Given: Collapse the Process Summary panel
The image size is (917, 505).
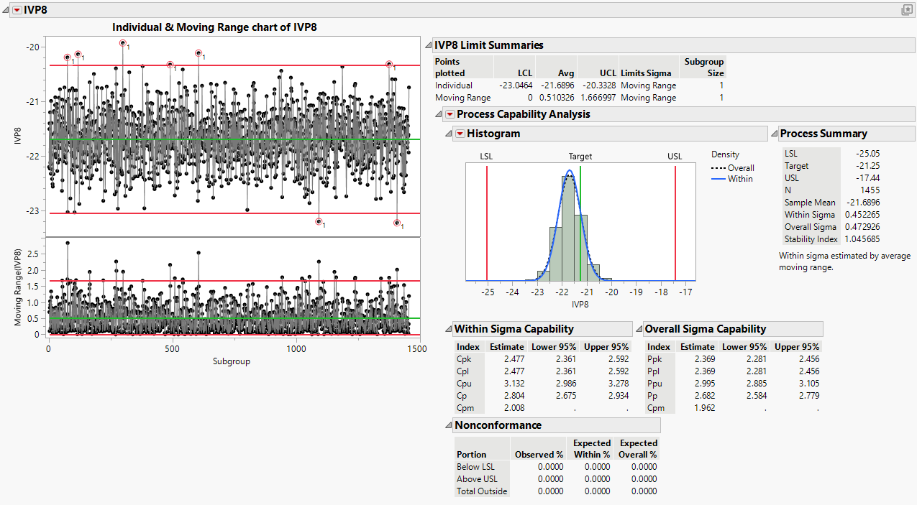Looking at the screenshot, I should pos(775,133).
